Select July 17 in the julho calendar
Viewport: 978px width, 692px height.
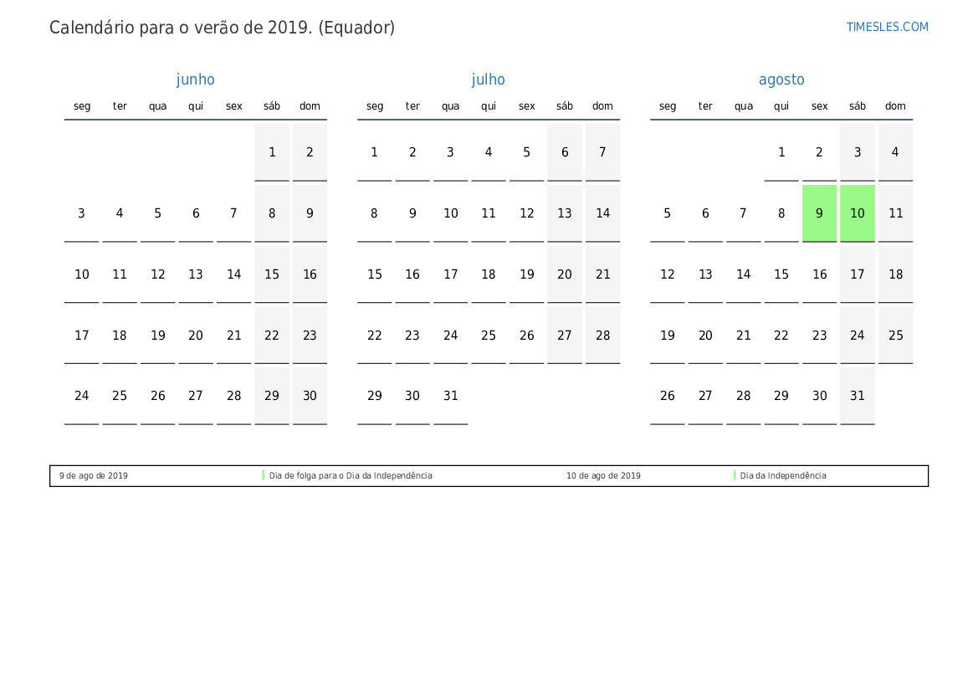451,274
